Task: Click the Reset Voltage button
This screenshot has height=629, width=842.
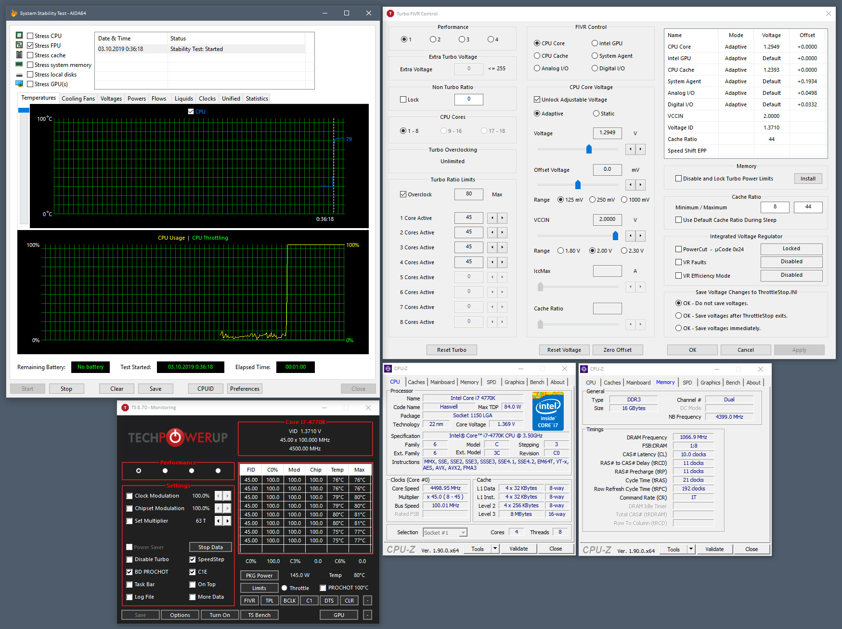Action: [x=564, y=350]
